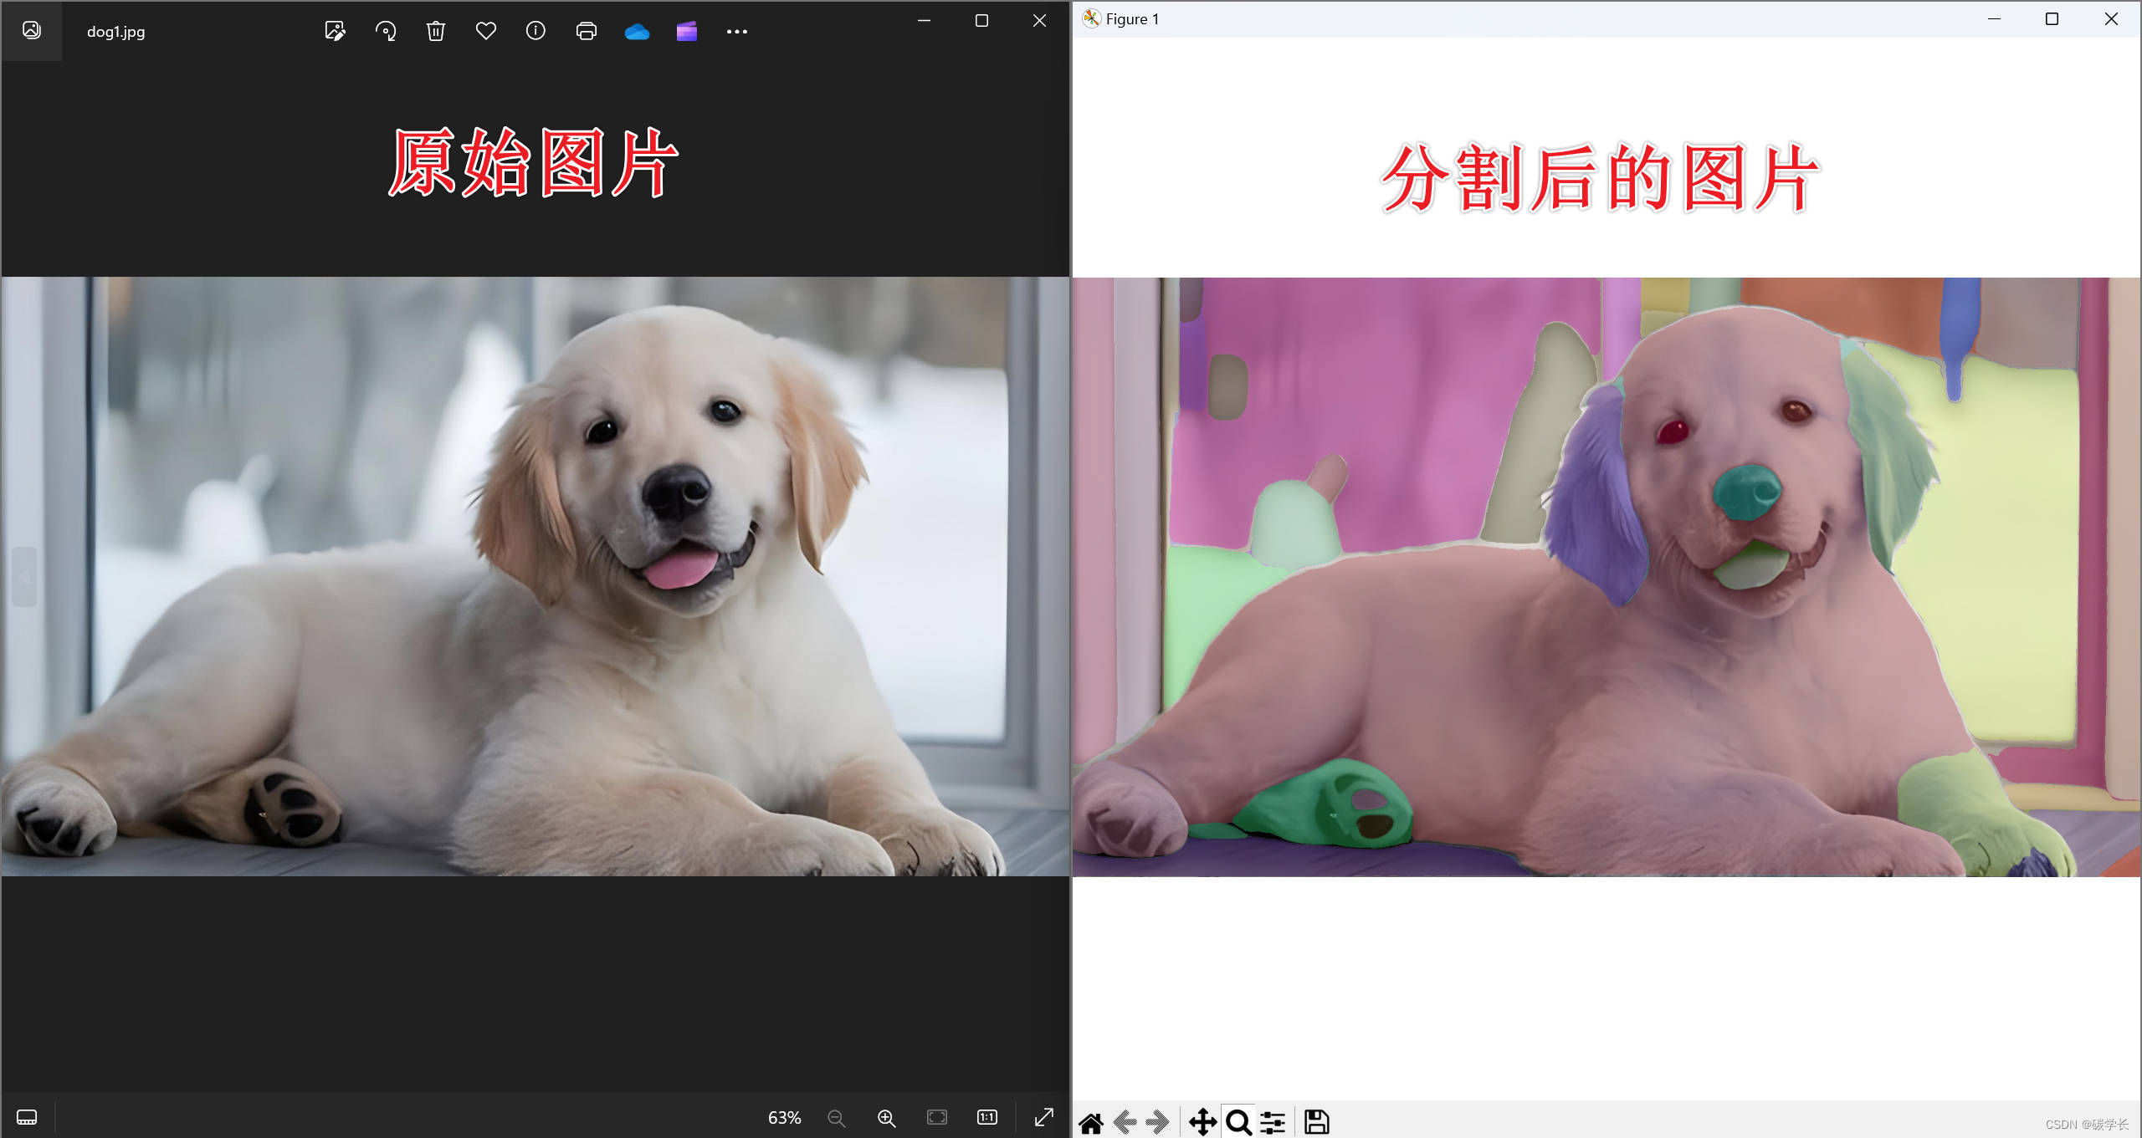Enter full screen mode
2142x1138 pixels.
(x=1044, y=1118)
